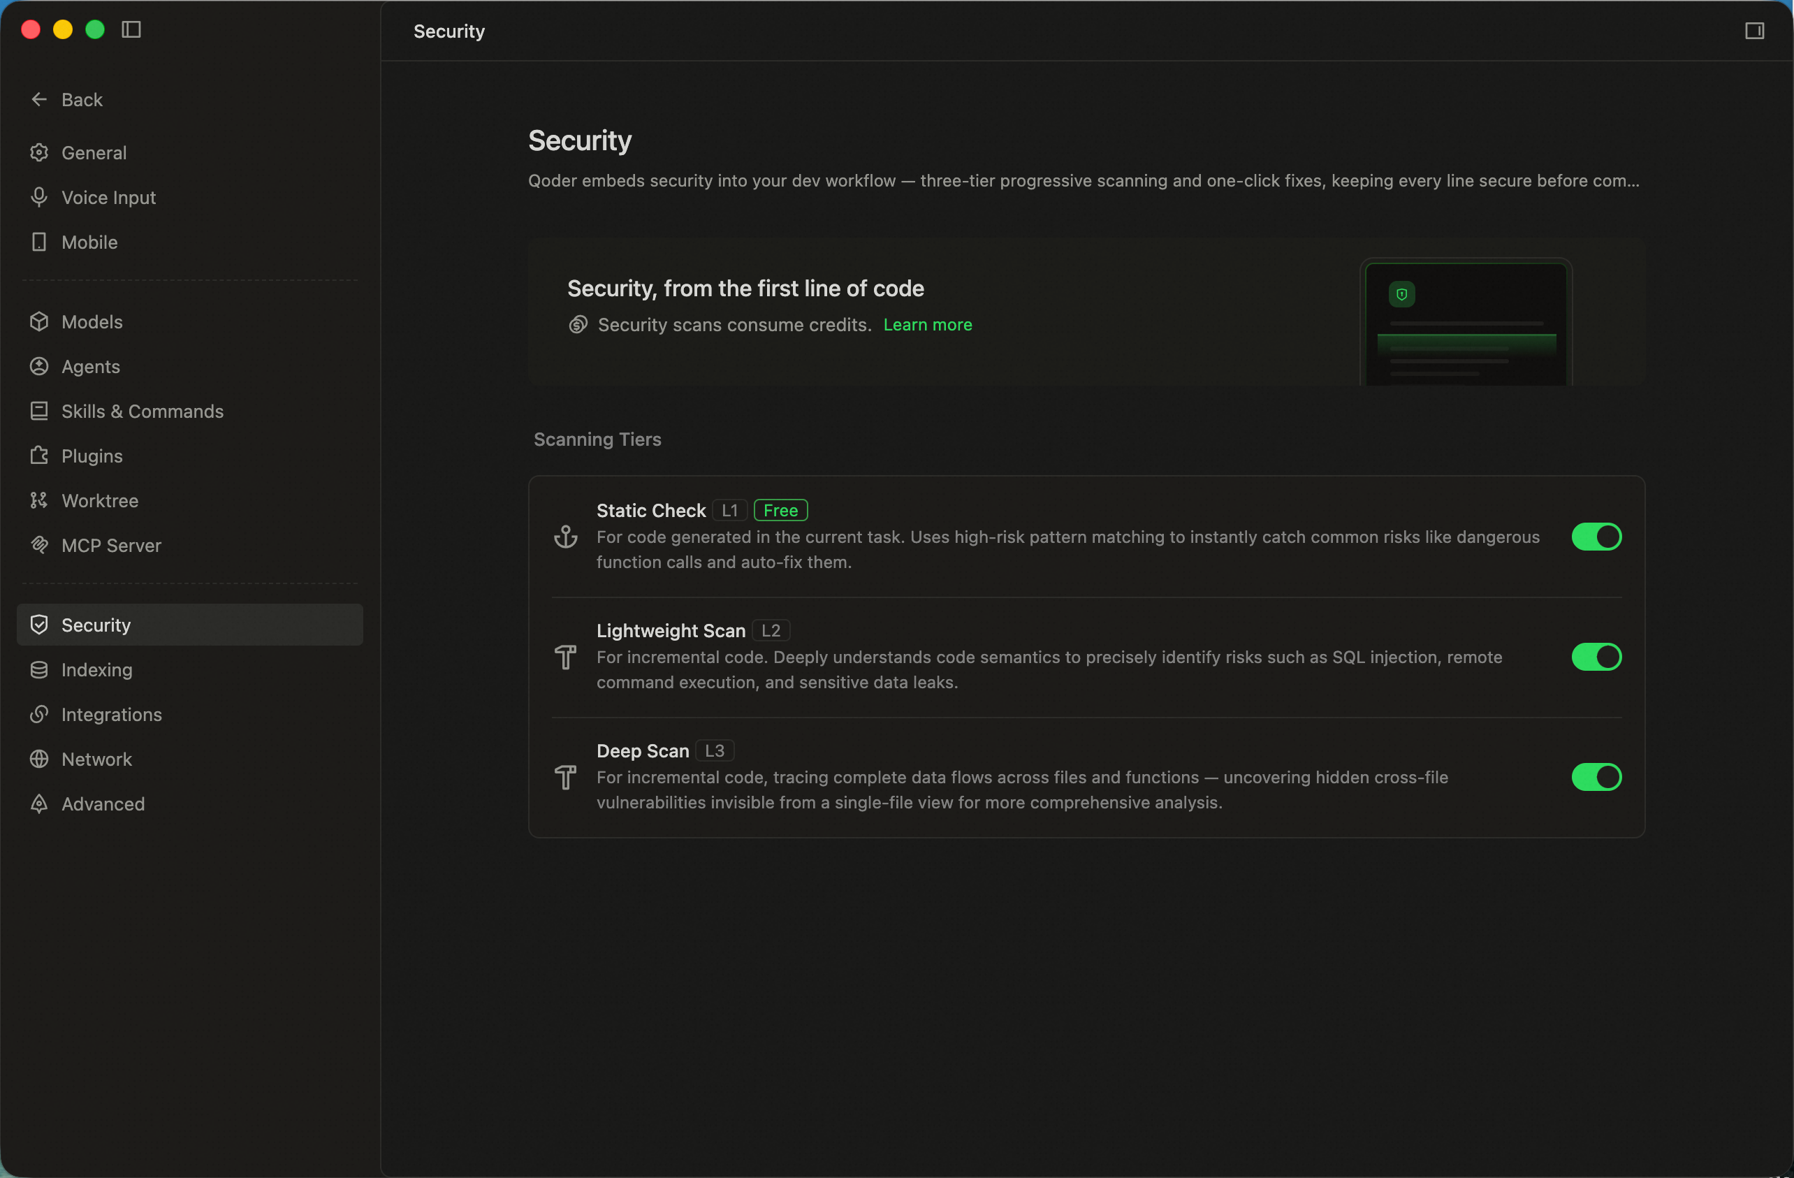Select the Security sidebar item
This screenshot has width=1794, height=1178.
[x=190, y=625]
